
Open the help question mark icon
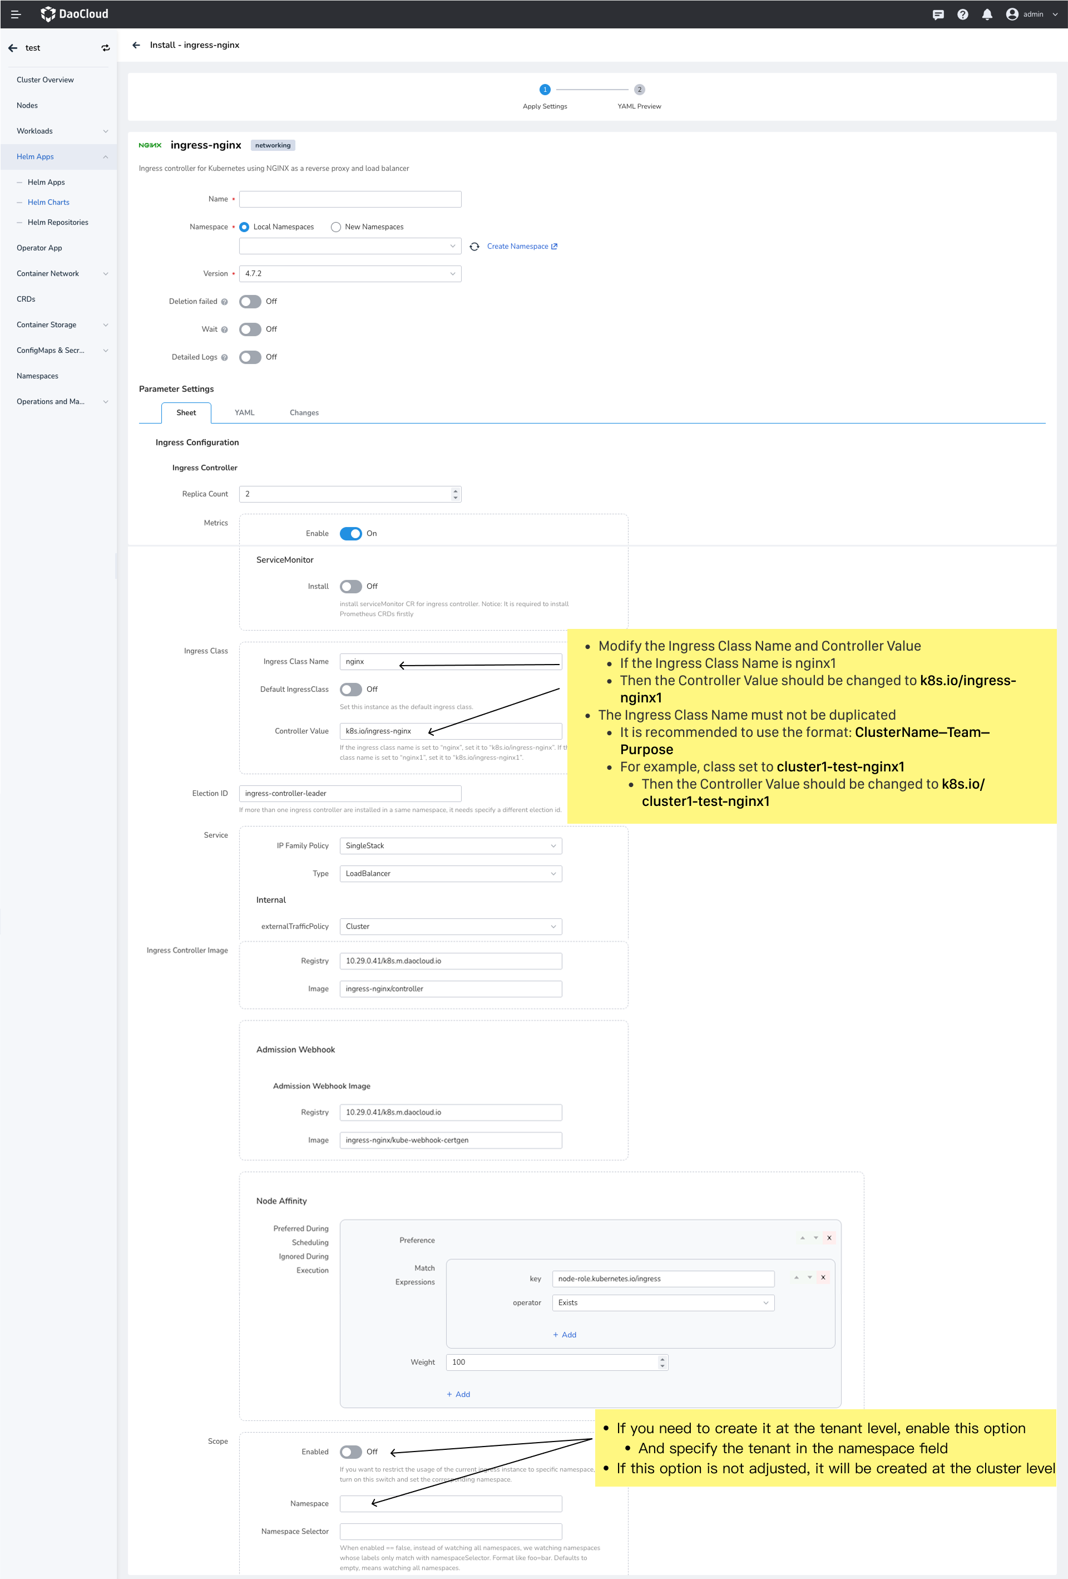[962, 14]
